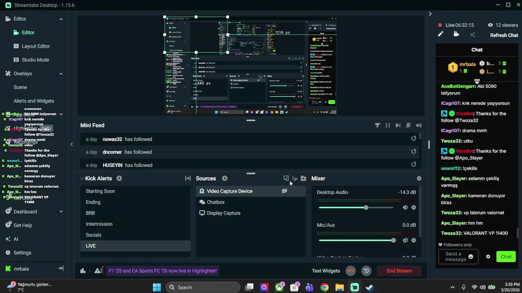Show the hidden Video Capture Device source

[284, 191]
